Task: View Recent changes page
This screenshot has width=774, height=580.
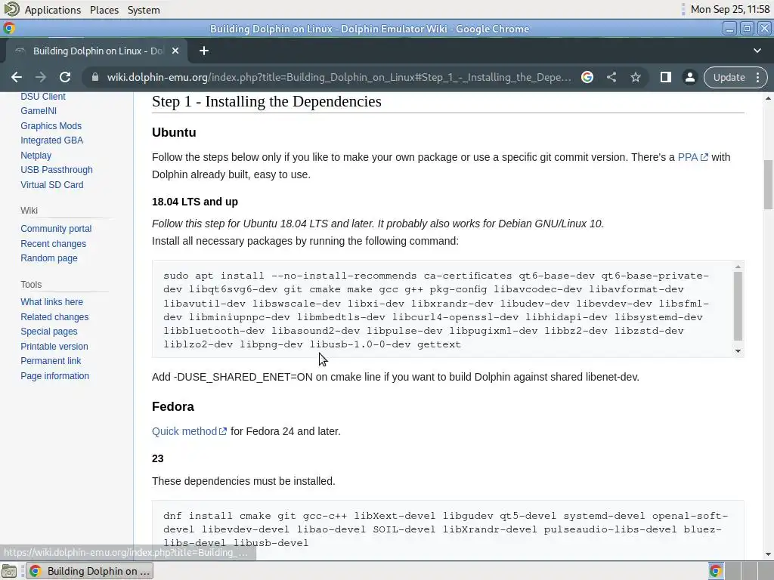Action: [x=54, y=244]
